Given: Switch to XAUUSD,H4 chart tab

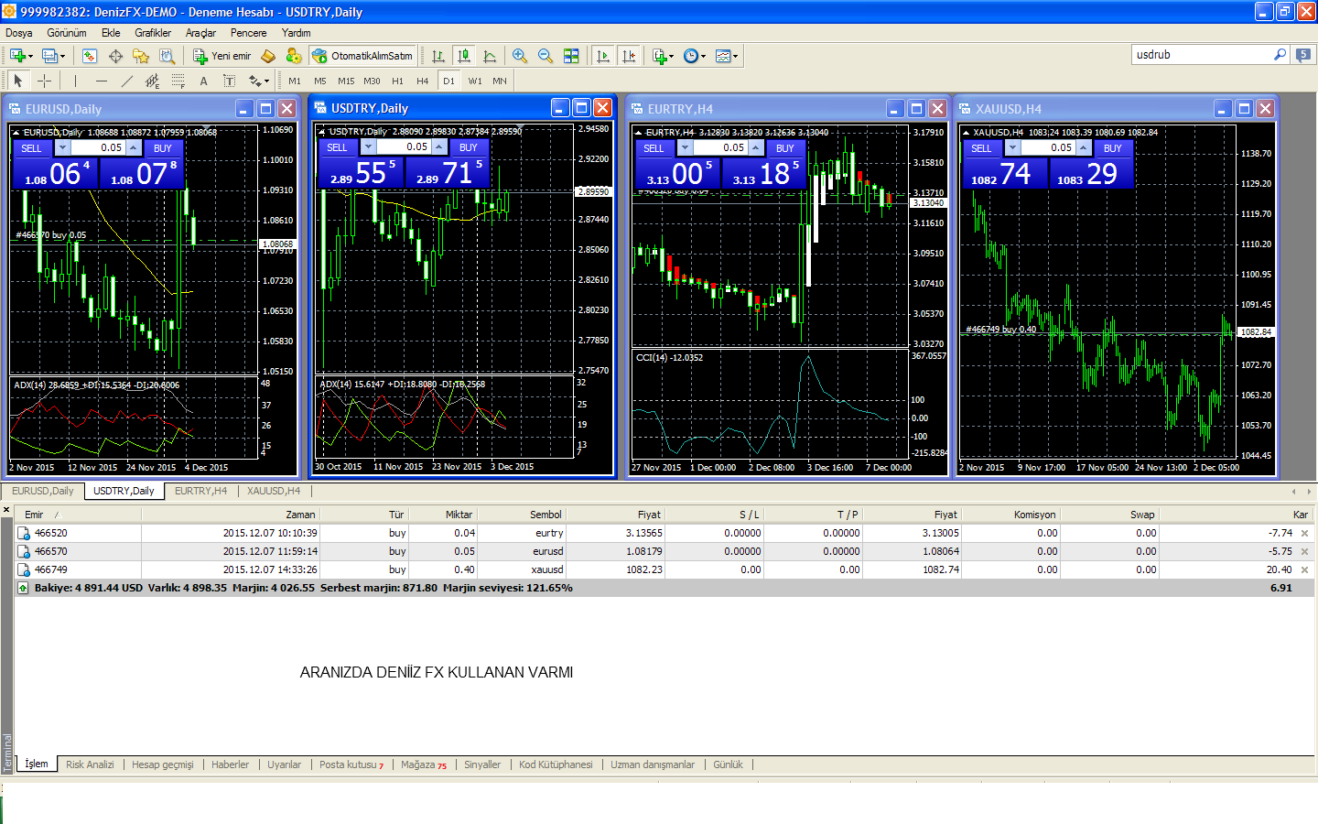Looking at the screenshot, I should coord(273,491).
